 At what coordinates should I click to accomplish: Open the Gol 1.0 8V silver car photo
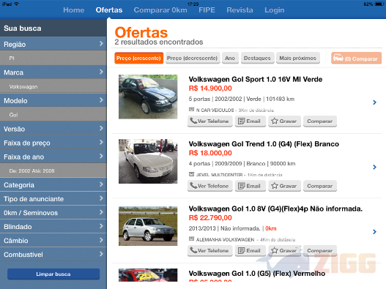tap(148, 226)
